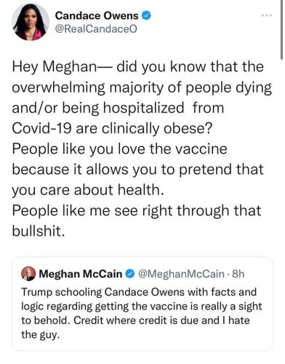Viewport: 285px width, 364px height.
Task: Click the verified badge beside Meghan McCain
Action: tap(130, 274)
